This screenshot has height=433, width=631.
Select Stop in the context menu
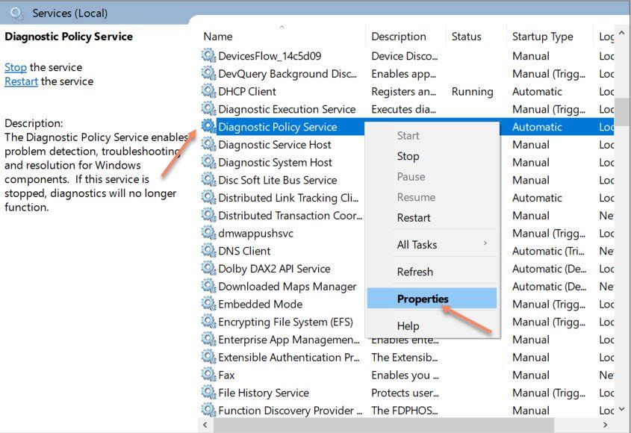point(408,156)
